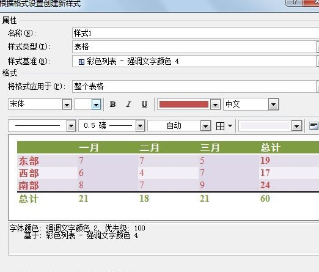
Task: Click the 将格式应用于(P) label
Action: (37, 86)
